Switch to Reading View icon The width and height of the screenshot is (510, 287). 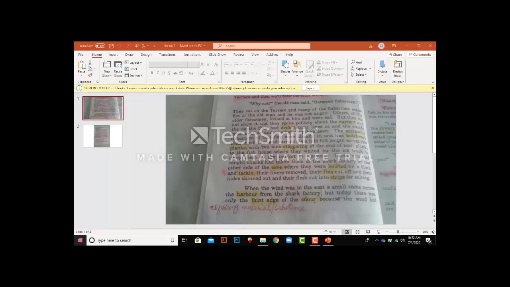pyautogui.click(x=368, y=232)
